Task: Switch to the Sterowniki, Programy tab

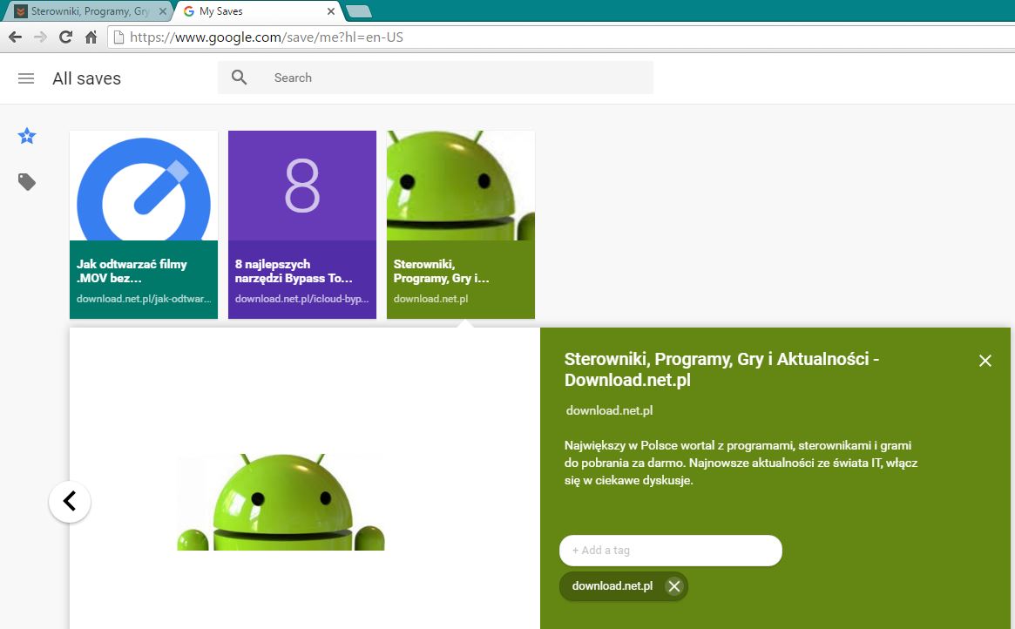Action: (x=91, y=11)
